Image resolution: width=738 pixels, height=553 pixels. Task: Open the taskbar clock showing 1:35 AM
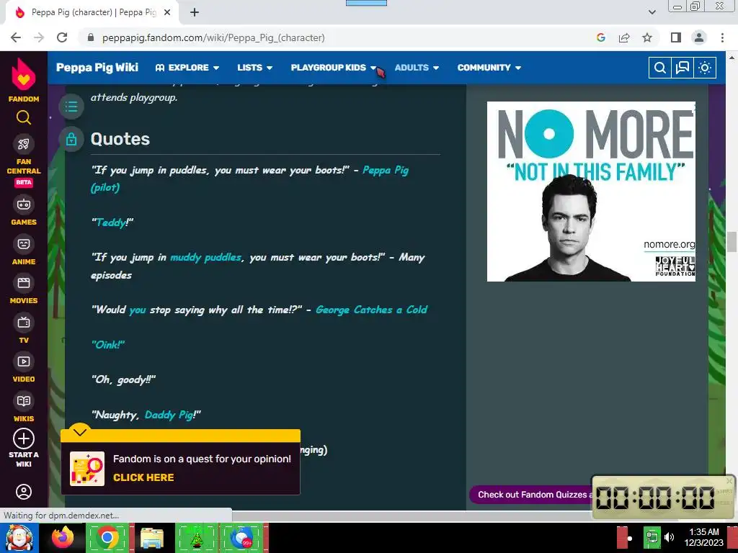coord(703,537)
